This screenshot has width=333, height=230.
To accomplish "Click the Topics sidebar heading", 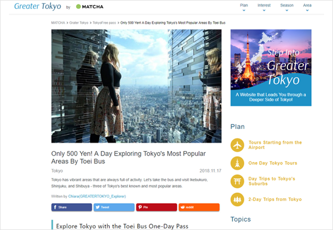I will (x=241, y=219).
